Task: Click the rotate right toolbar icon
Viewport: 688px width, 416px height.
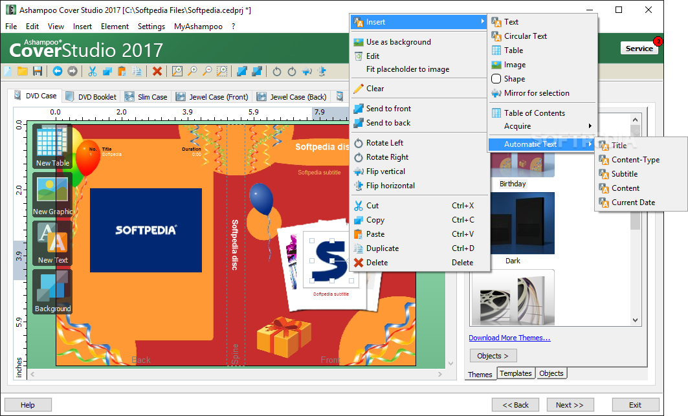Action: tap(292, 71)
